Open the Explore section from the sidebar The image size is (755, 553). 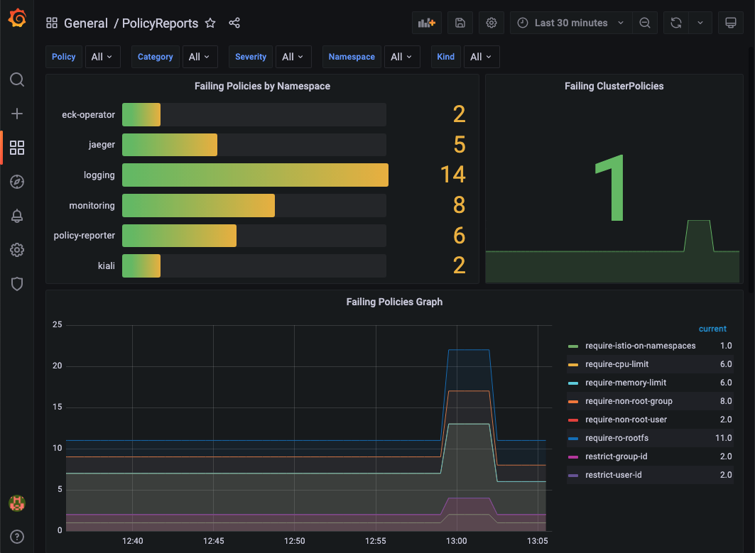[17, 182]
